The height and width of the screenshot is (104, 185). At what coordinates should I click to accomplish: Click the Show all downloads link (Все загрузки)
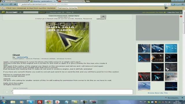point(173,98)
